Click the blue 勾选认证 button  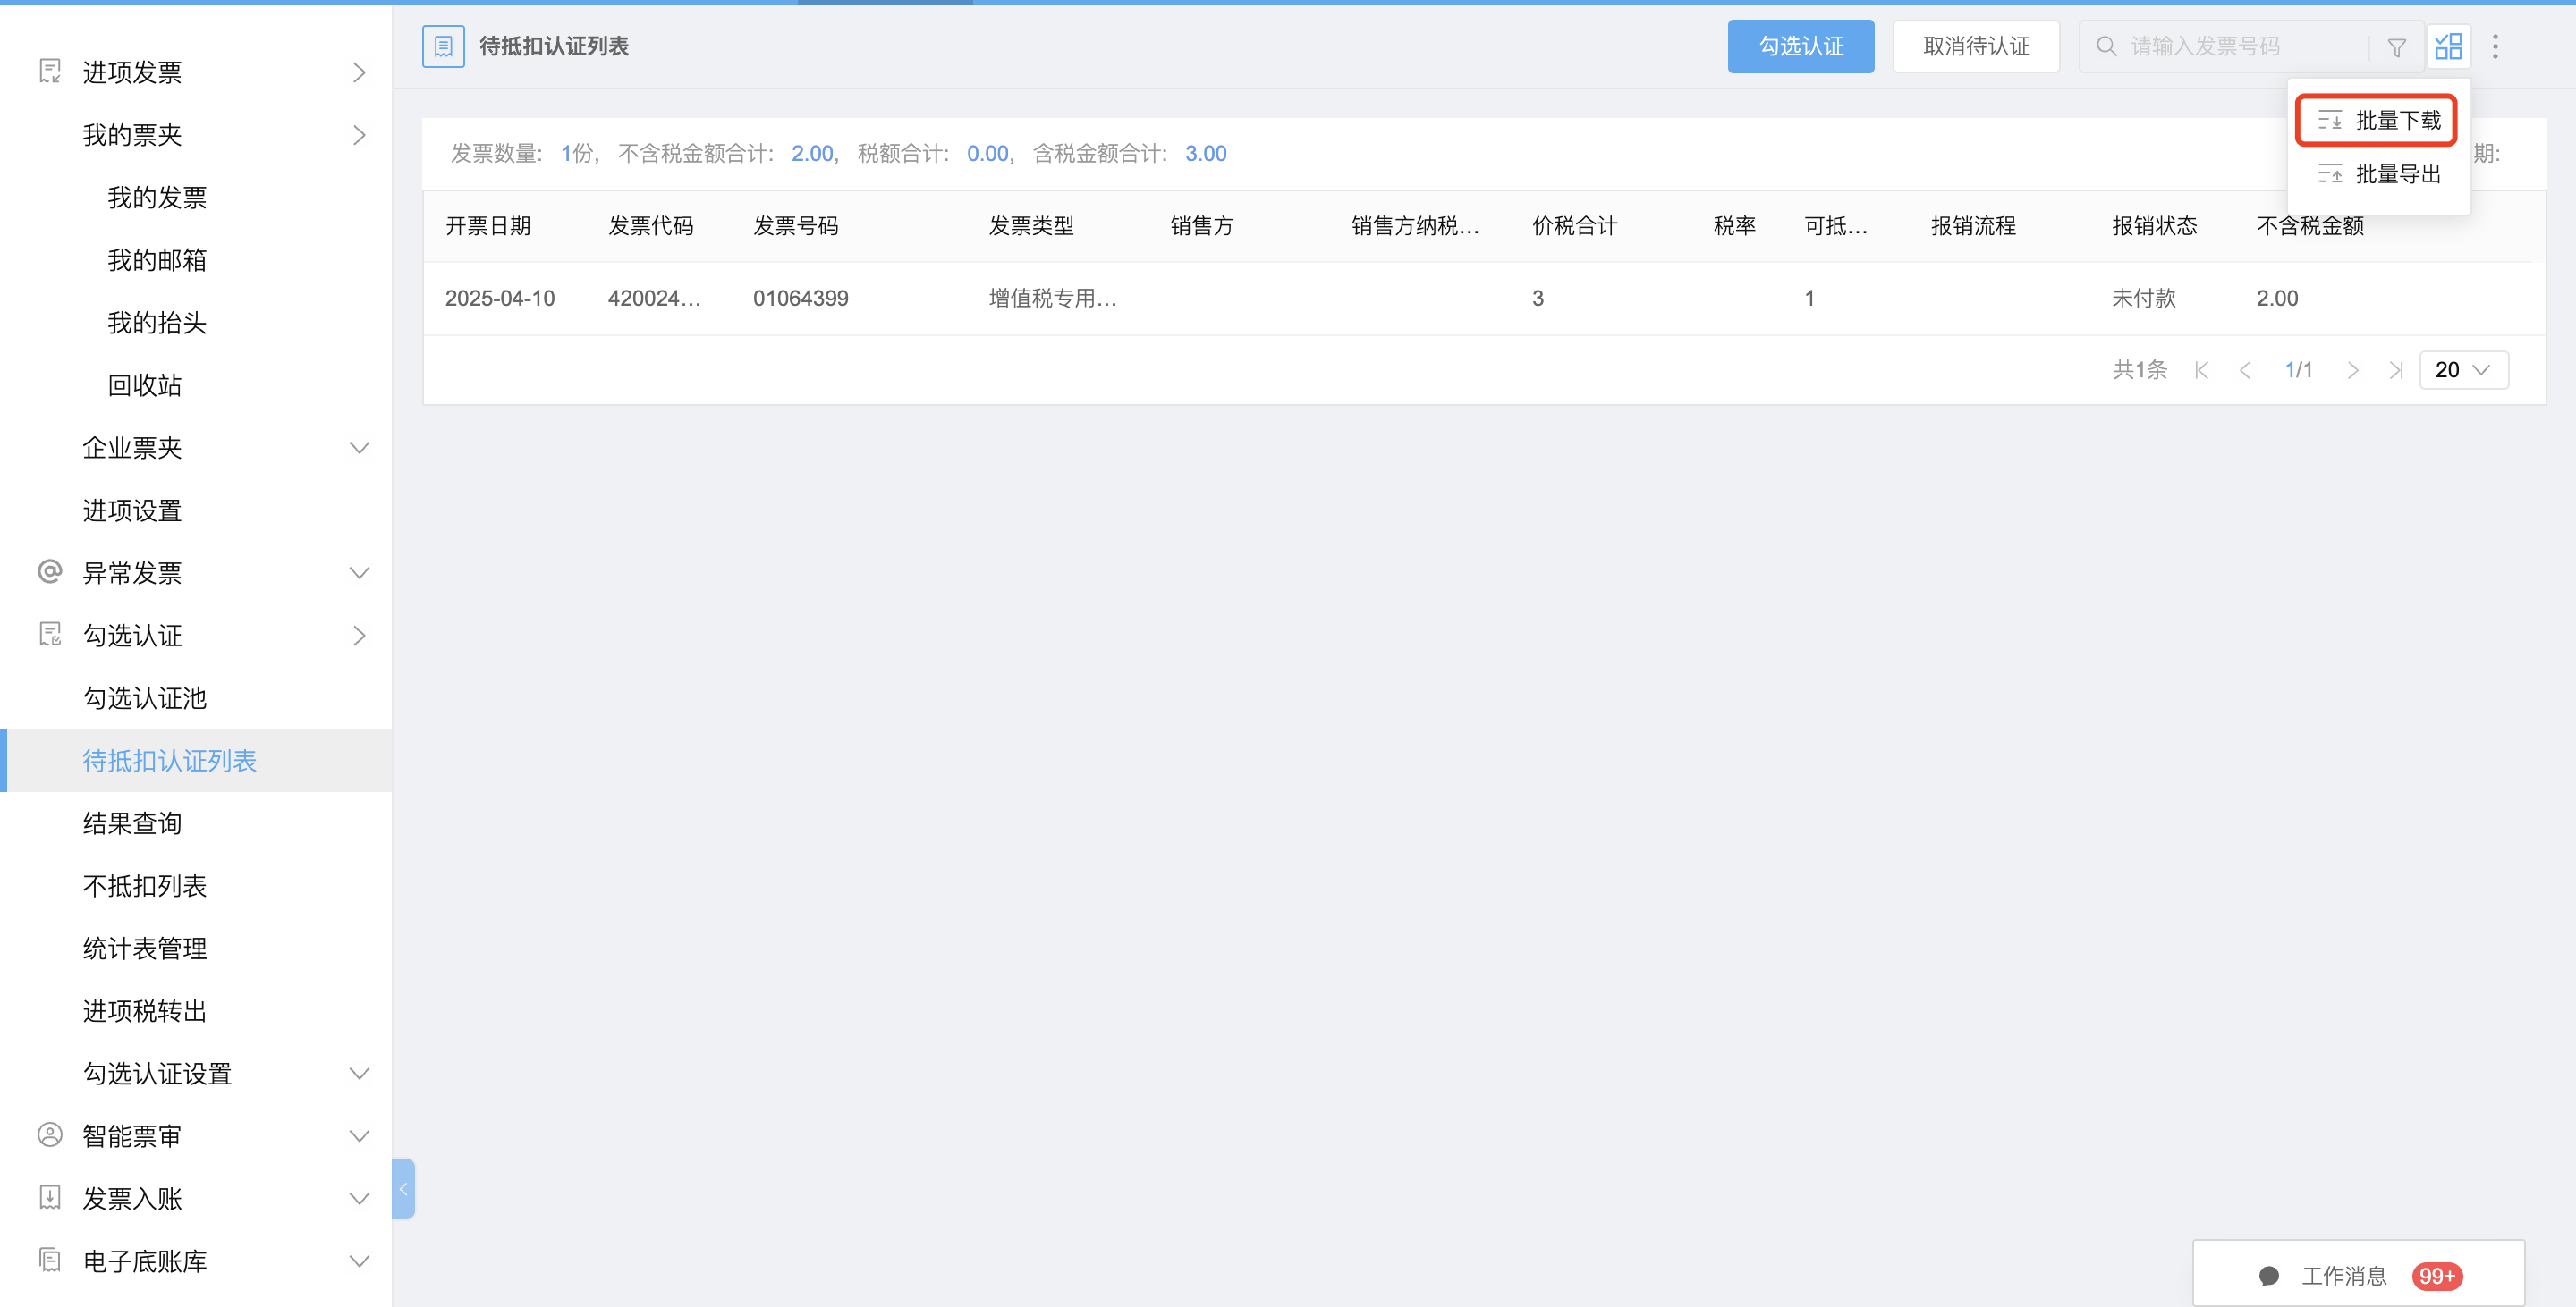(1801, 46)
